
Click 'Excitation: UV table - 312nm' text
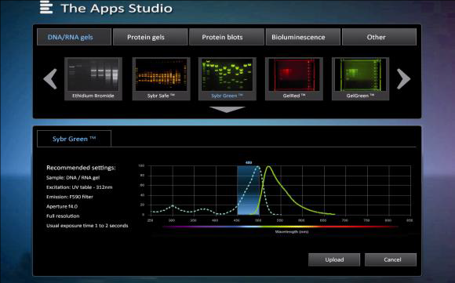[x=79, y=187]
